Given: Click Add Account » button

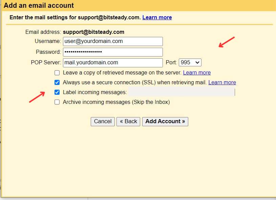Looking at the screenshot, I should [x=165, y=121].
